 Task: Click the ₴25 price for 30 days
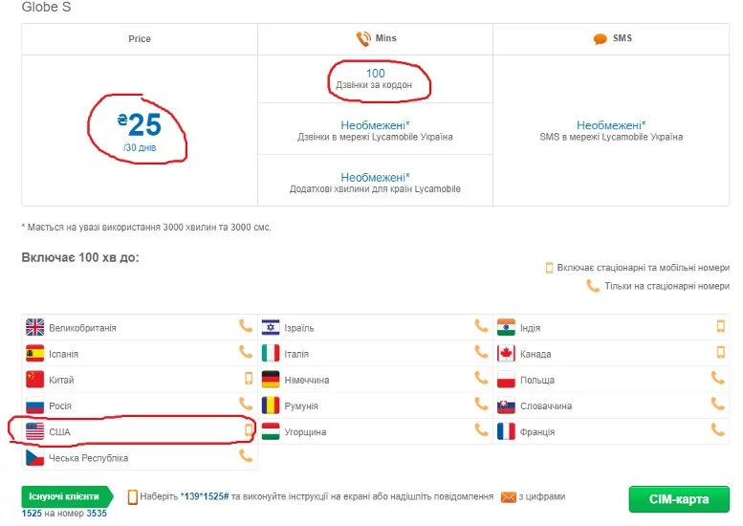click(x=139, y=124)
